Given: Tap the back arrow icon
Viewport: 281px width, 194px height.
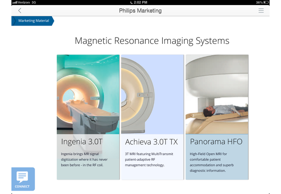Looking at the screenshot, I should (x=20, y=11).
